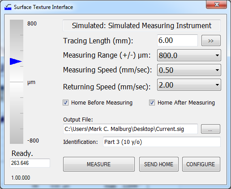This screenshot has height=189, width=231.
Task: Click the browse ... button for Output File
Action: tap(210, 129)
